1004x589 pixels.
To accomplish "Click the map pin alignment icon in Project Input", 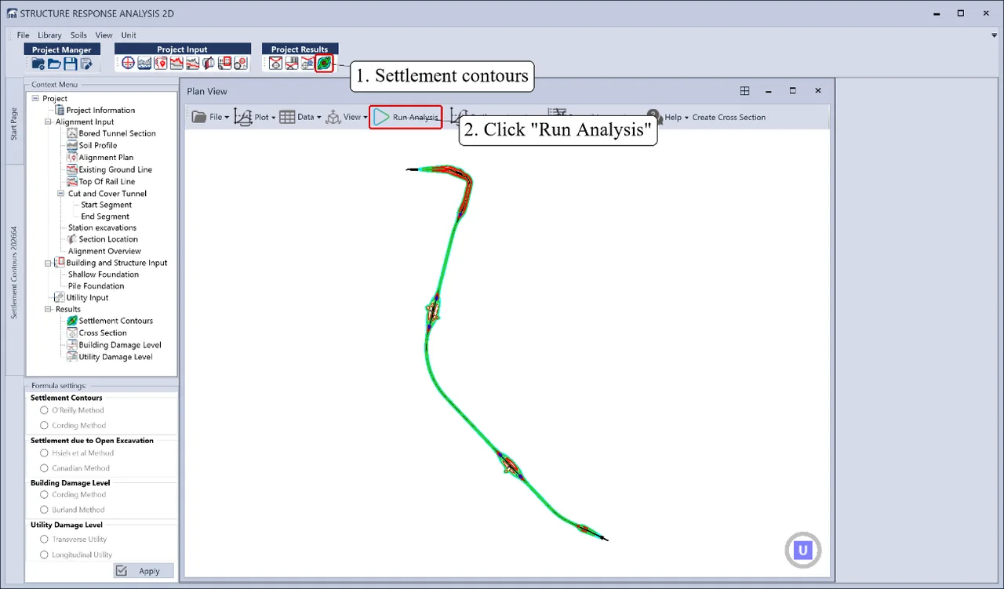I will tap(160, 64).
